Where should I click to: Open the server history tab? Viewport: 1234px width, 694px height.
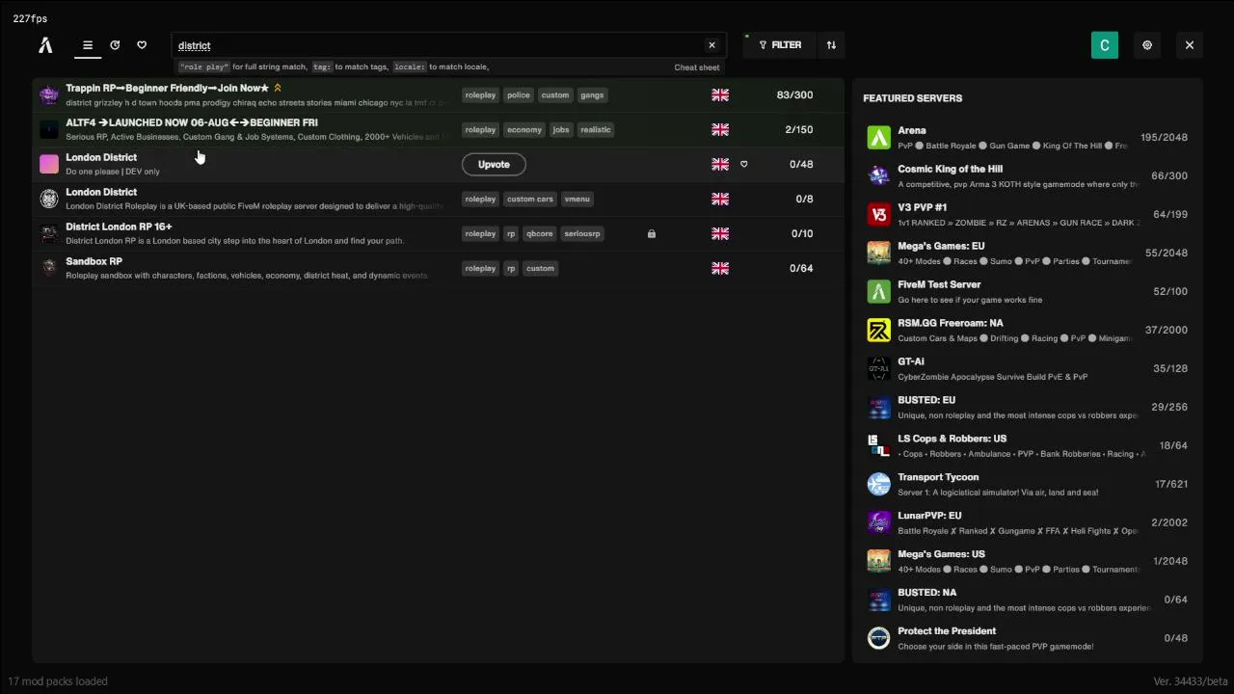pos(115,45)
